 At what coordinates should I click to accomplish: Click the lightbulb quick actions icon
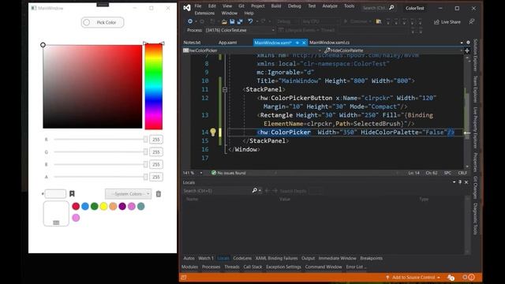(x=213, y=132)
